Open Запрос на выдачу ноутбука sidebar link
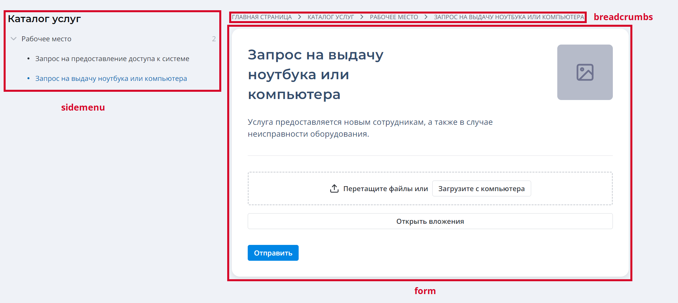678x303 pixels. 111,79
